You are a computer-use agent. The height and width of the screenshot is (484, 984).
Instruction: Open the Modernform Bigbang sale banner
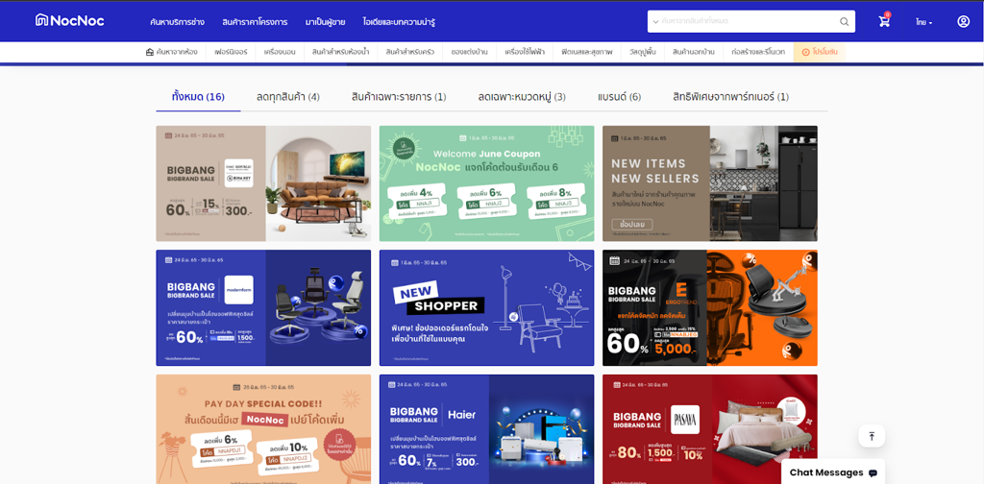(x=263, y=308)
